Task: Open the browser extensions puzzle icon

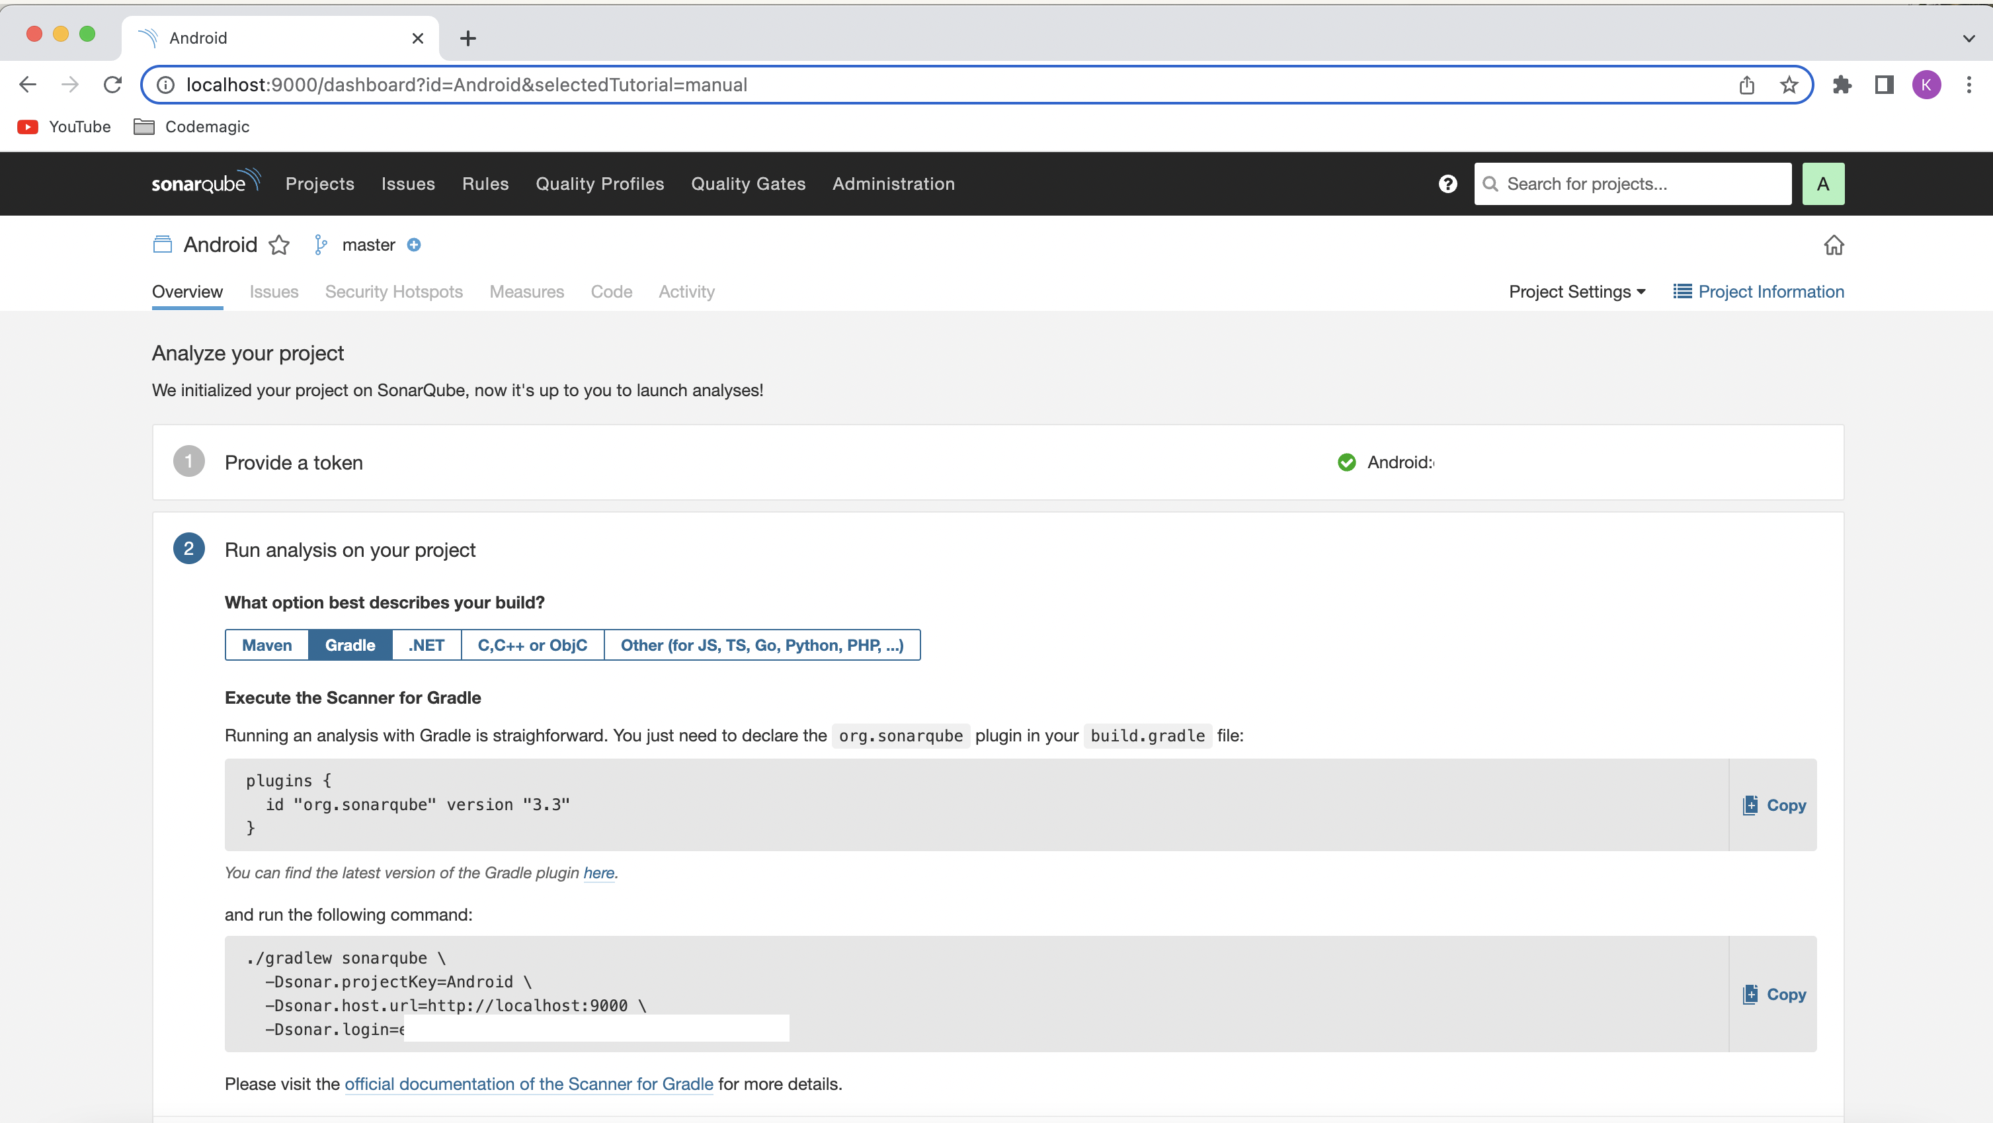Action: [1842, 85]
